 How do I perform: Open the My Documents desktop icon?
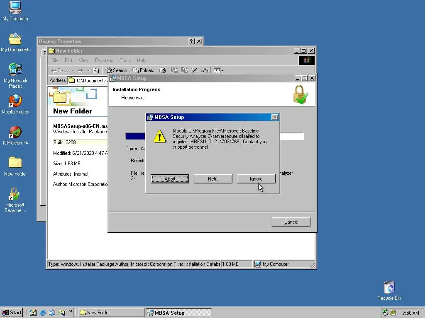[15, 43]
